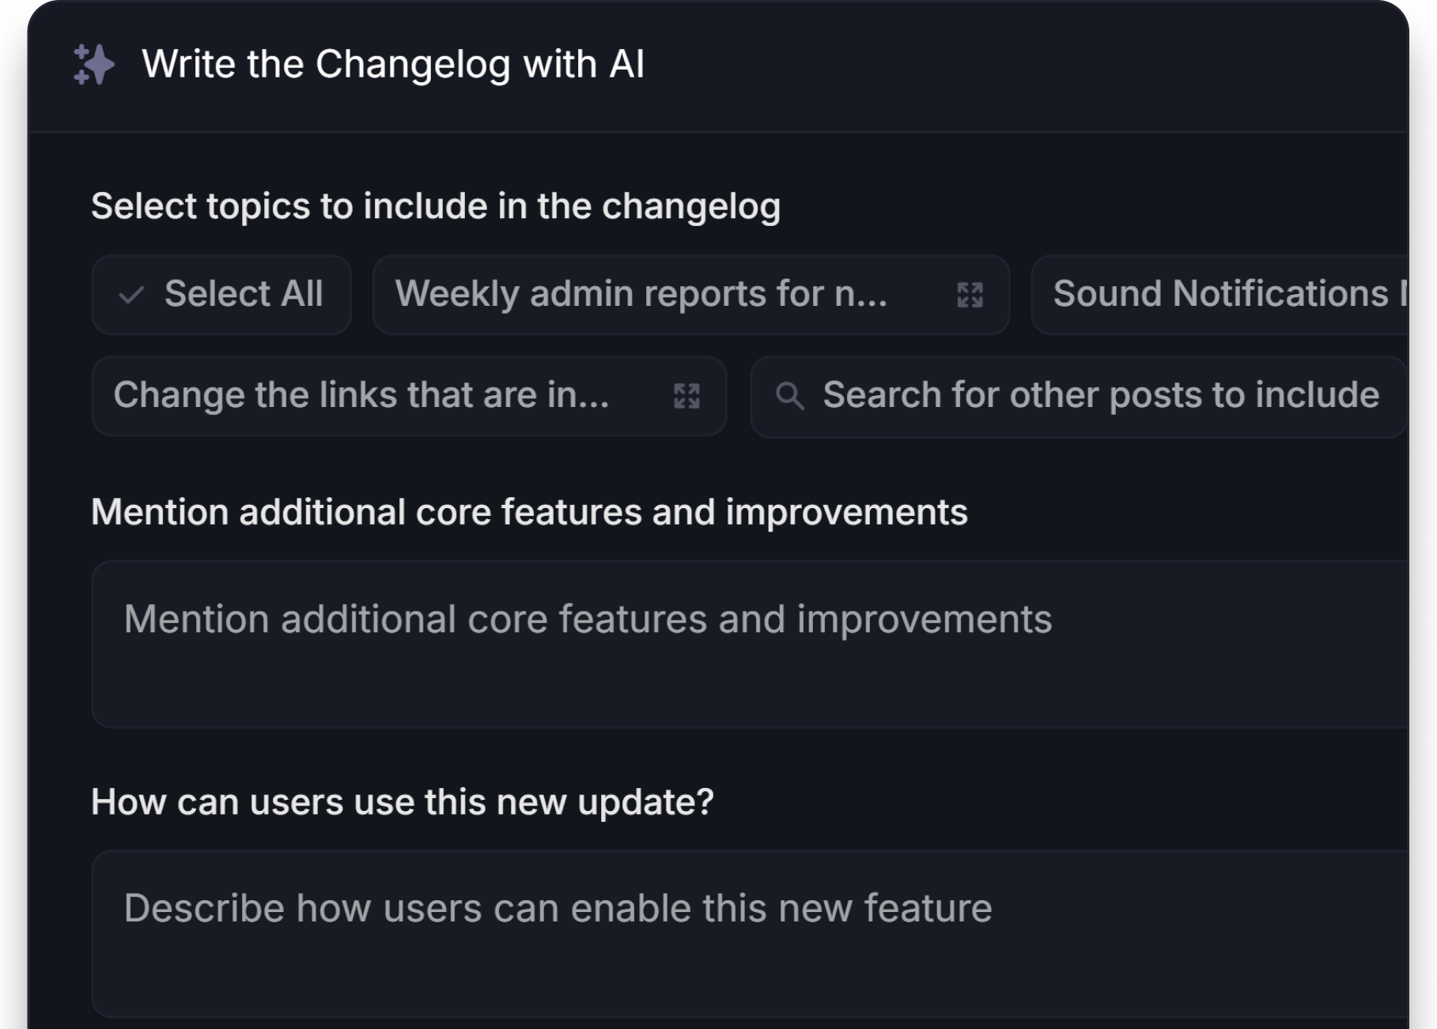Viewport: 1437px width, 1029px height.
Task: Enable all topics with Select All
Action: pyautogui.click(x=221, y=294)
